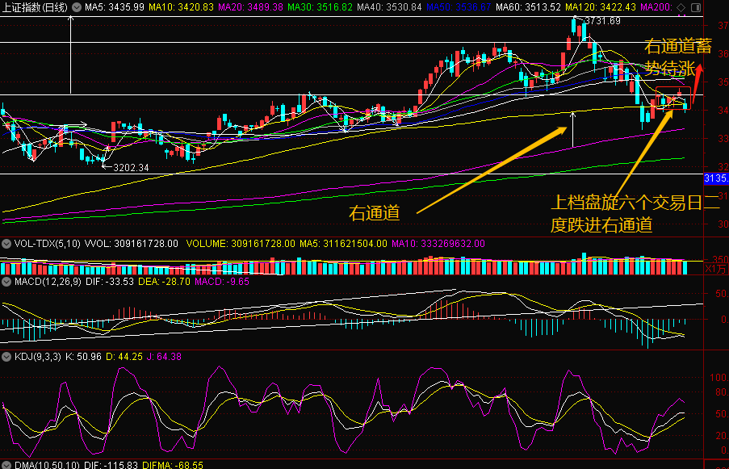
Task: Select the 3731.69 high price marker
Action: (602, 21)
